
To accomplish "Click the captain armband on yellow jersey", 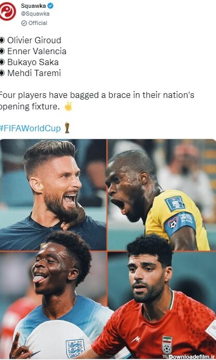I will coord(181,223).
